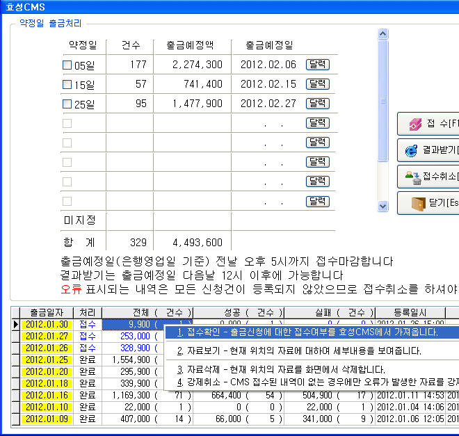Click the 결과받기 Internet Explorer icon
Screen dimensions: 459x436
(x=411, y=150)
